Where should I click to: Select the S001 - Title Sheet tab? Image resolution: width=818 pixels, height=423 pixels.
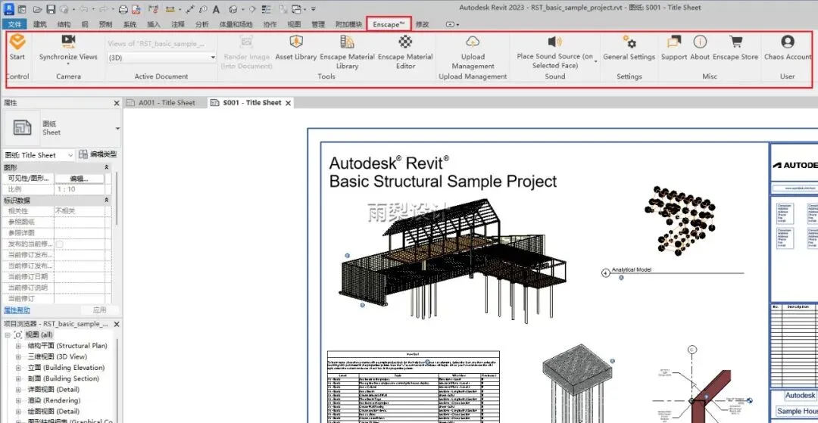252,103
